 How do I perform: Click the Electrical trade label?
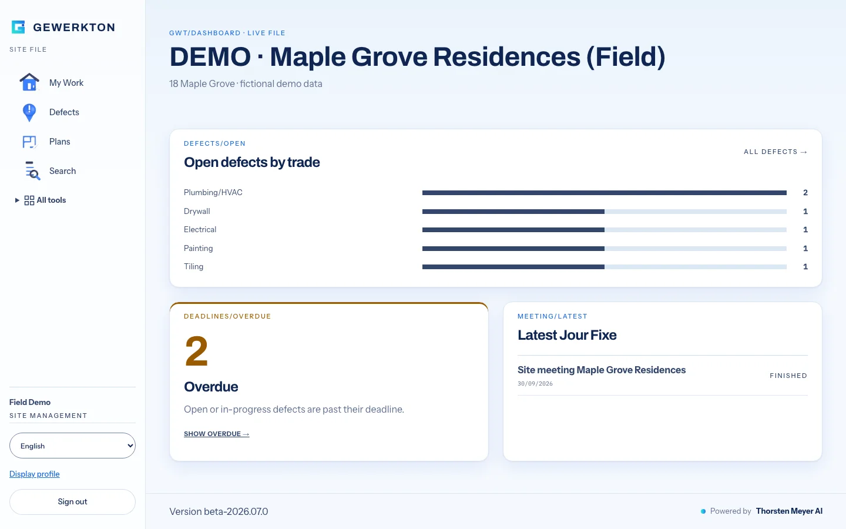(x=200, y=229)
